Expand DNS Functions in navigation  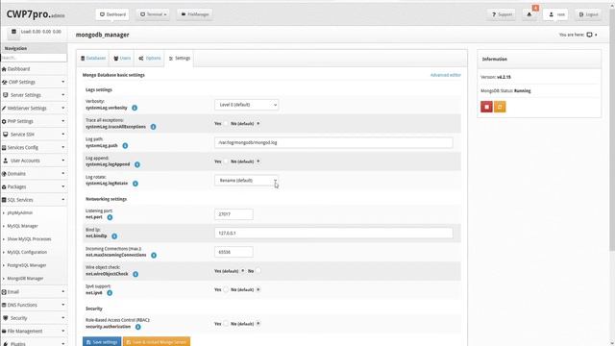coord(34,306)
